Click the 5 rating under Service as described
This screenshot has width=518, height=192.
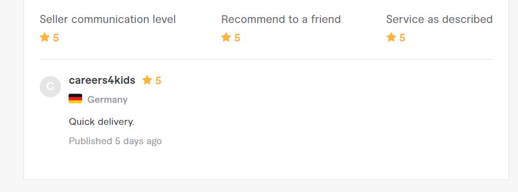[x=402, y=38]
